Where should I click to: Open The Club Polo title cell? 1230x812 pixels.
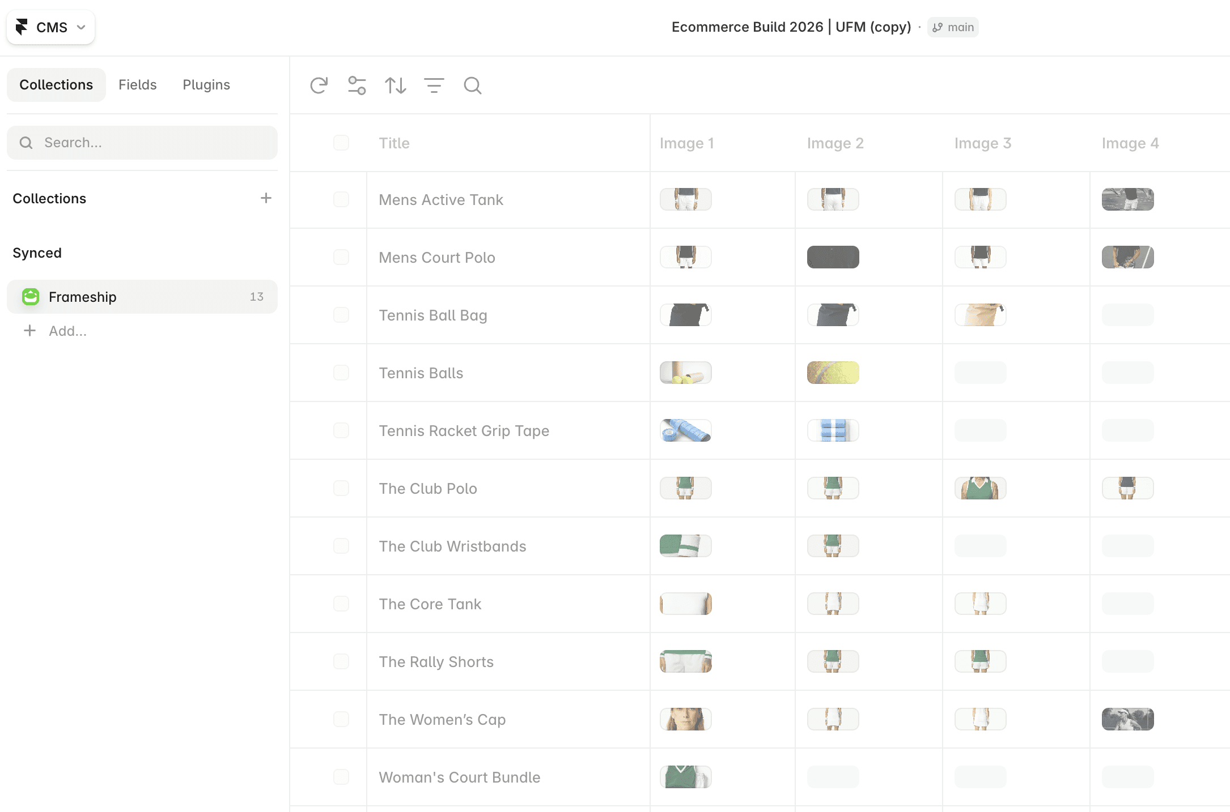coord(508,489)
